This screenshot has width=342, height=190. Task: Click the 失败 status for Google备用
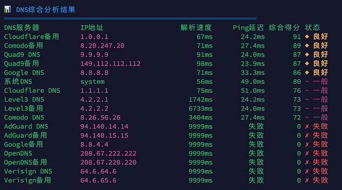tap(320, 145)
